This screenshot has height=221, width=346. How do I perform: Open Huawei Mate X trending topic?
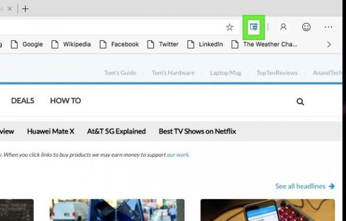pos(51,131)
